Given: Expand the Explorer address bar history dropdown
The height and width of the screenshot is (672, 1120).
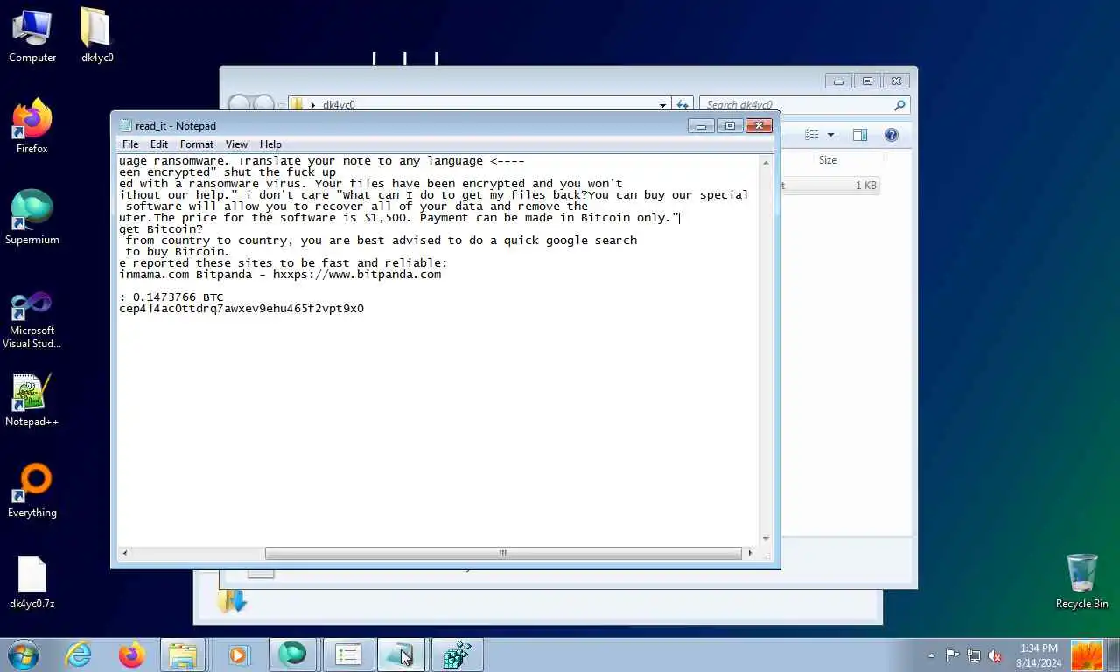Looking at the screenshot, I should 662,105.
